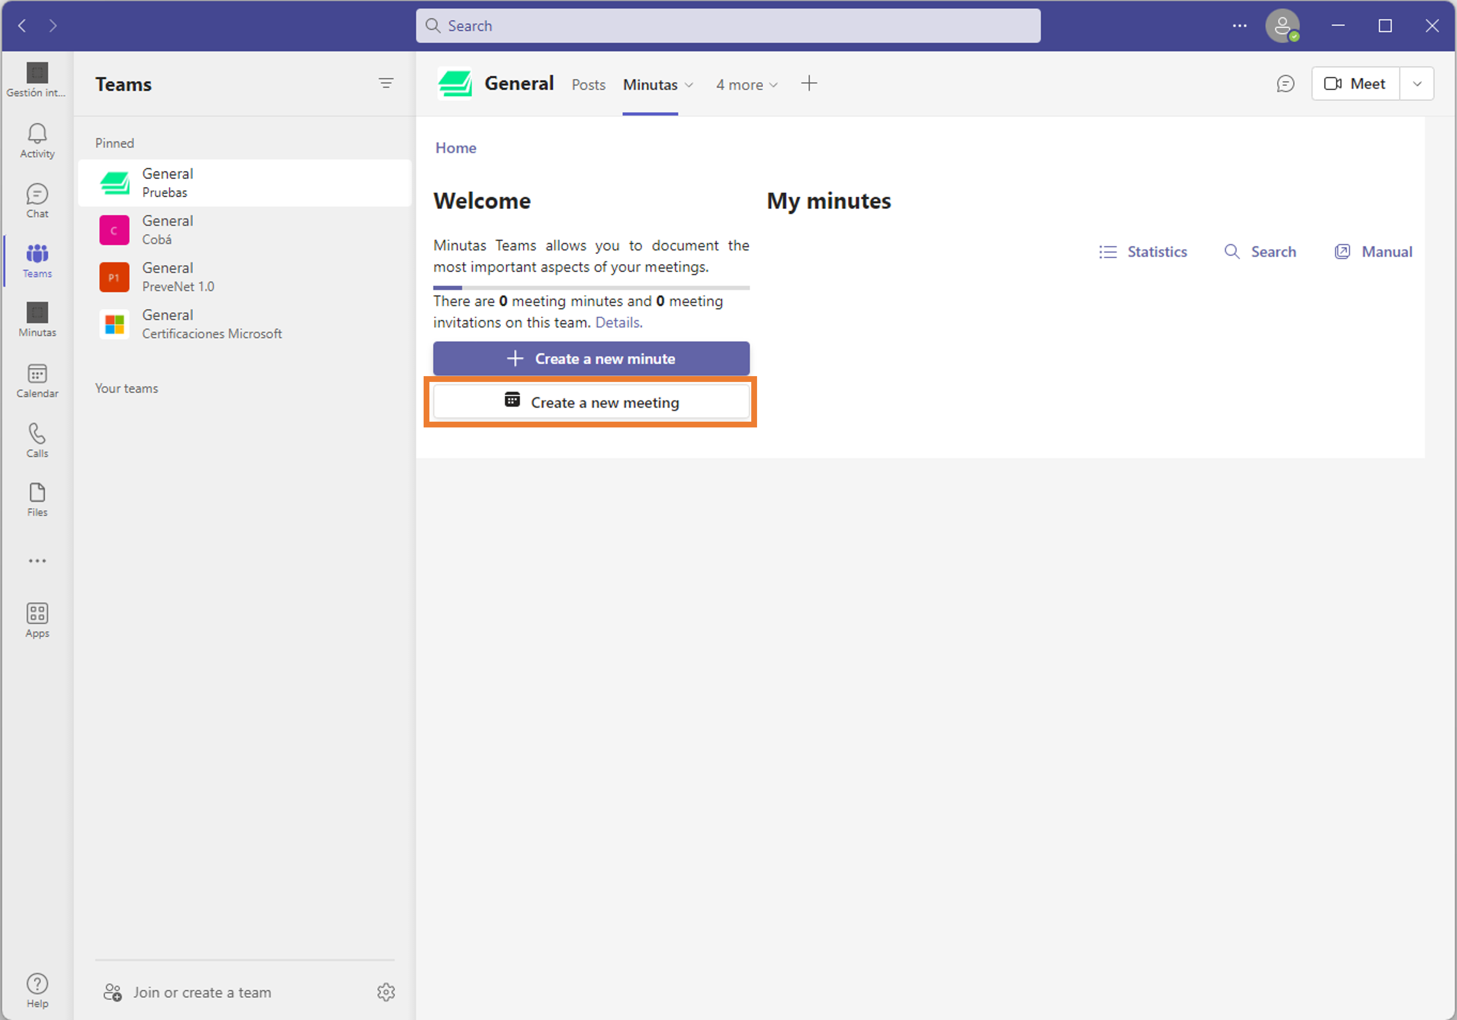The height and width of the screenshot is (1020, 1457).
Task: Click Create a new minute button
Action: (x=591, y=359)
